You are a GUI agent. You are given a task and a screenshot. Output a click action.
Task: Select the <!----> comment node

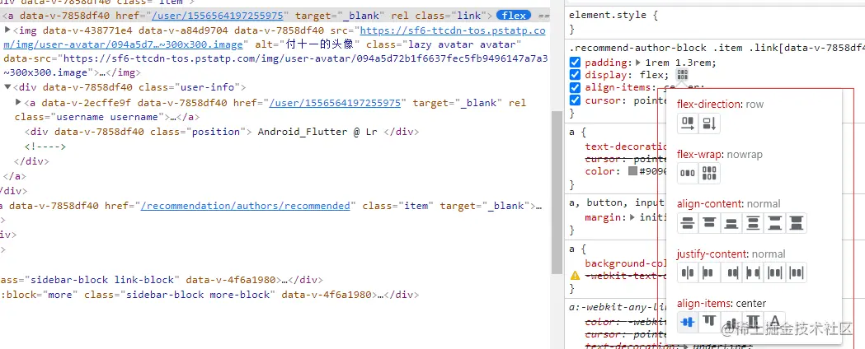tap(45, 147)
